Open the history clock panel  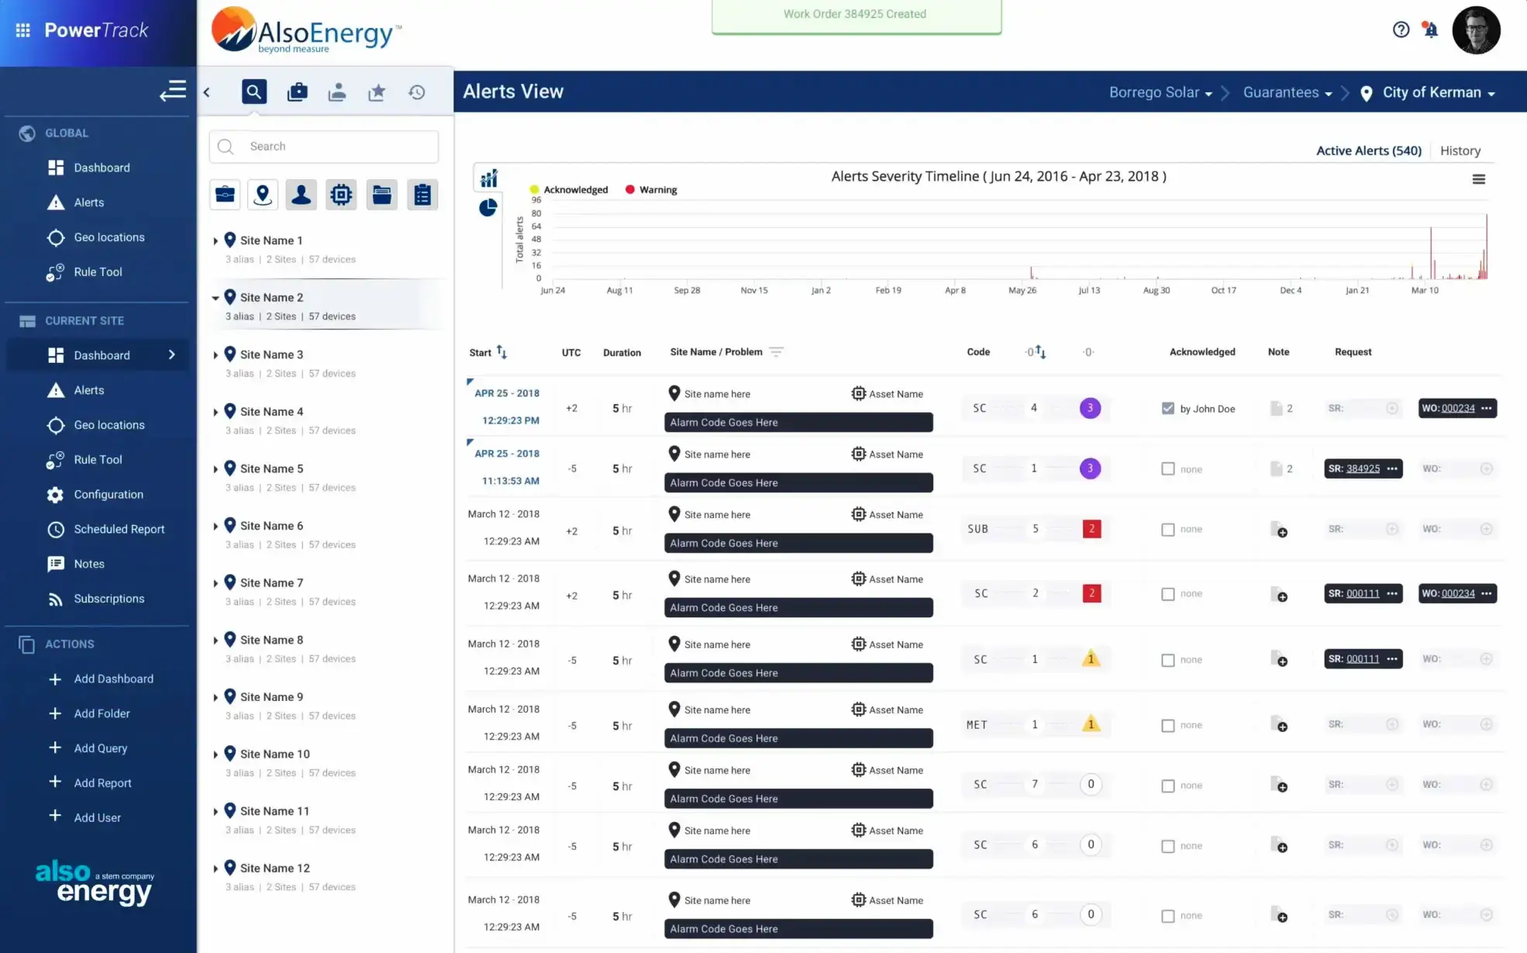point(417,91)
